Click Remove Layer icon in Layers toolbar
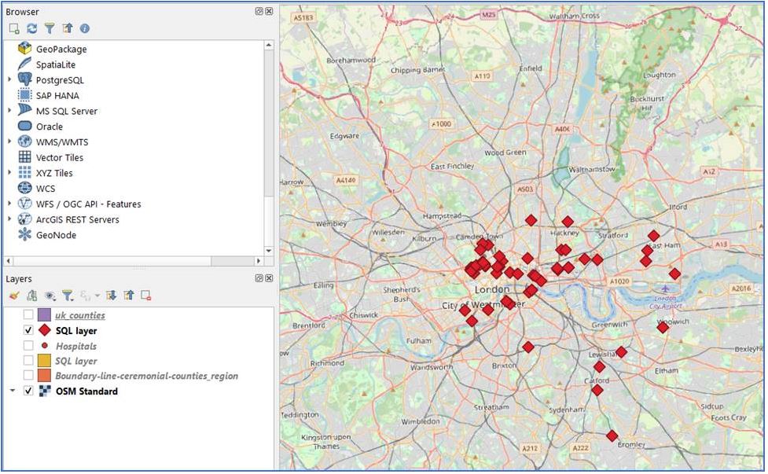 coord(146,296)
